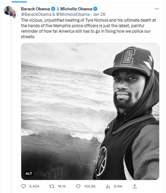Image resolution: width=166 pixels, height=193 pixels.
Task: Select the active blue-underlined tab at top
Action: [x=19, y=2]
